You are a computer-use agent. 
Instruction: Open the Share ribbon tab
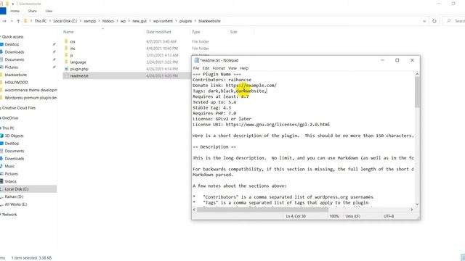[x=32, y=11]
